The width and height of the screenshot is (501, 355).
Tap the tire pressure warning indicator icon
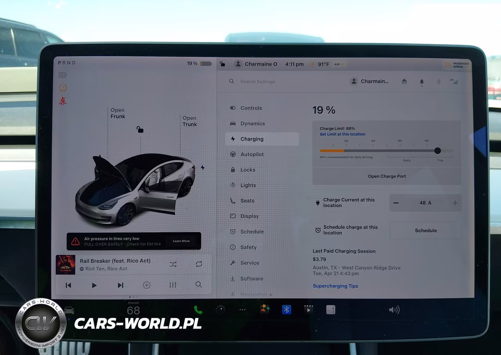63,88
